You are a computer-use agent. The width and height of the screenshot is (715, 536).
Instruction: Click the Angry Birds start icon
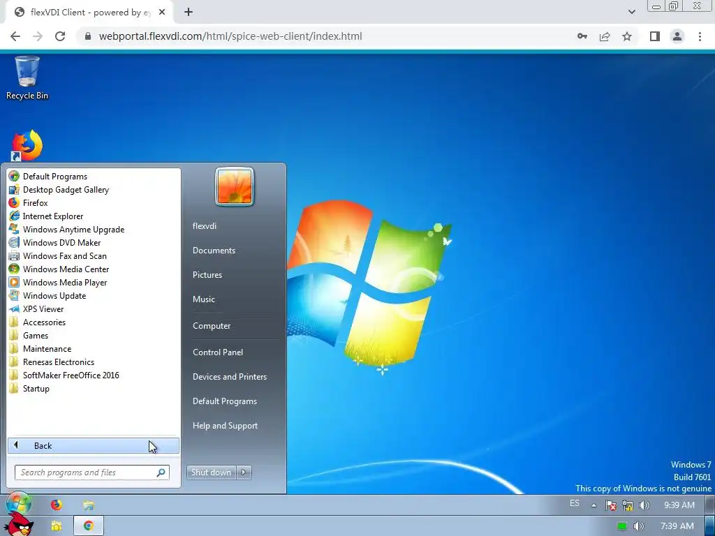tap(18, 526)
